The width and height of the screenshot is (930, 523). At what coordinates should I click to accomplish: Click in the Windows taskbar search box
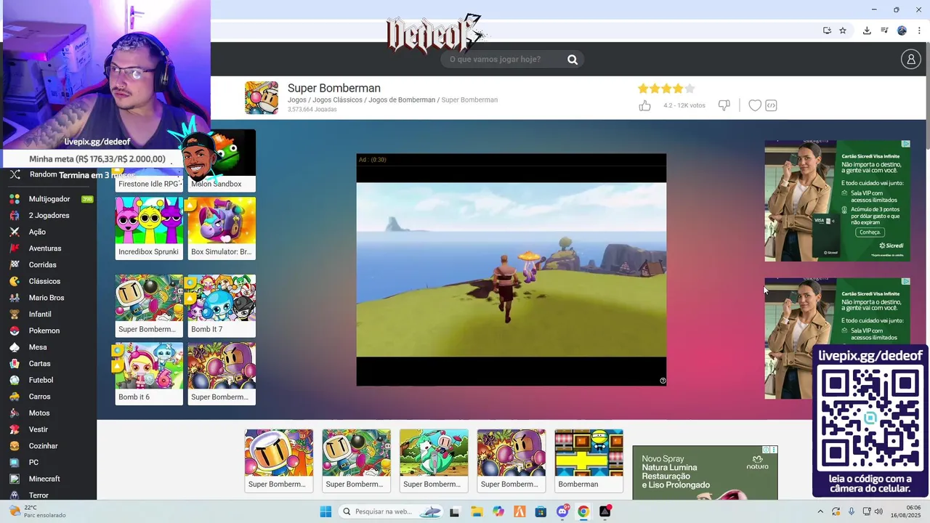click(x=392, y=511)
